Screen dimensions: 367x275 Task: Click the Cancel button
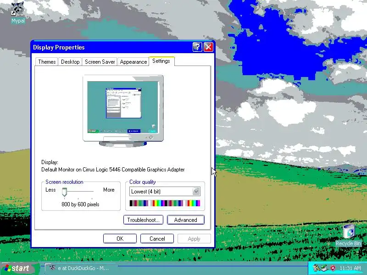[157, 238]
